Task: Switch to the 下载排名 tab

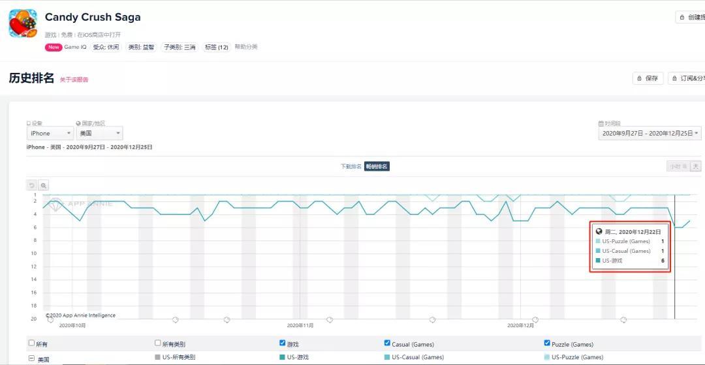Action: pyautogui.click(x=351, y=167)
